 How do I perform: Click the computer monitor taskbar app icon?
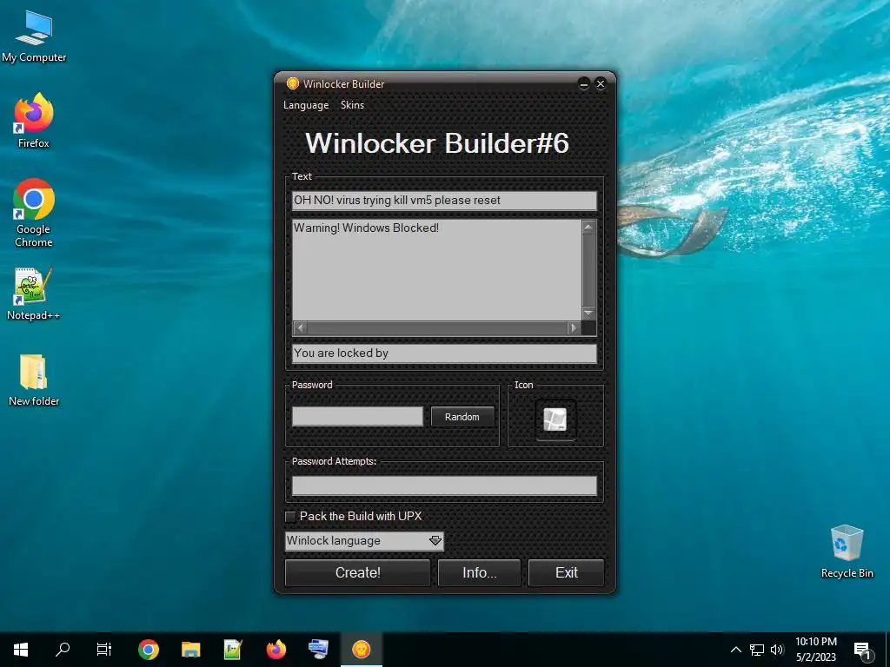(x=318, y=650)
